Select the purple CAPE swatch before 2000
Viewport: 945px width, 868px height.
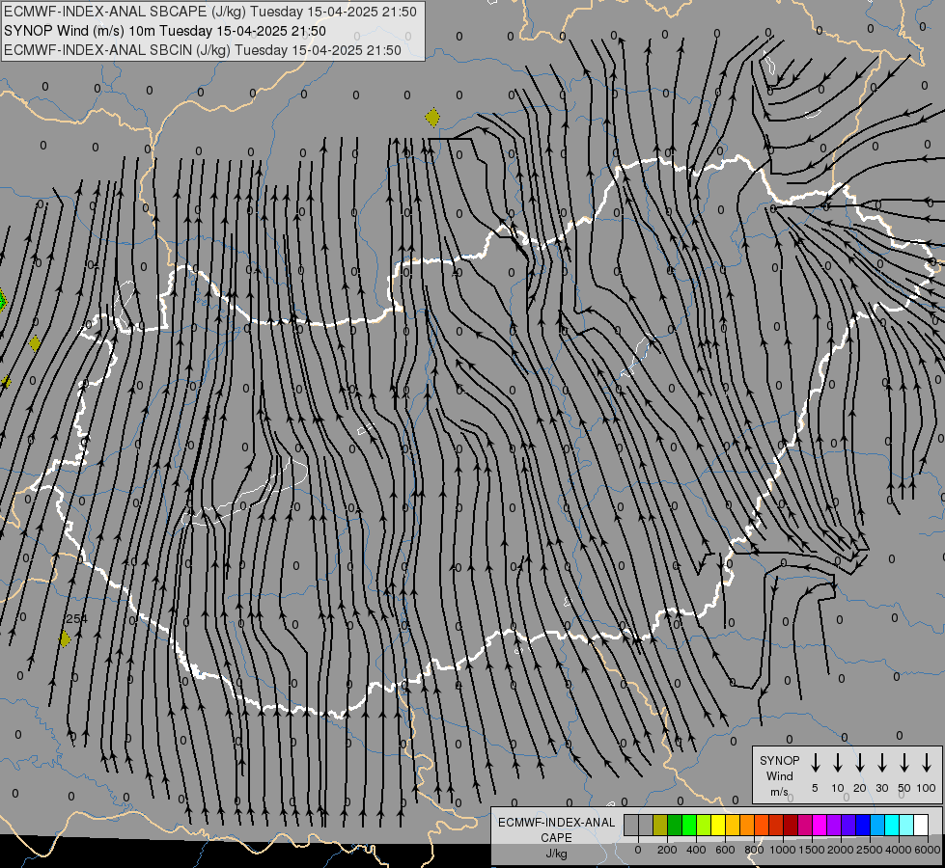click(834, 826)
